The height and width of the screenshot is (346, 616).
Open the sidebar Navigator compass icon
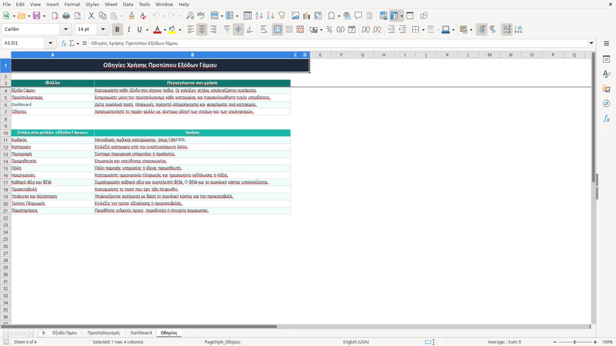pyautogui.click(x=606, y=104)
